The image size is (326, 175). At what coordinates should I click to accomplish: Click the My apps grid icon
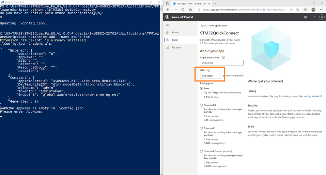167,47
